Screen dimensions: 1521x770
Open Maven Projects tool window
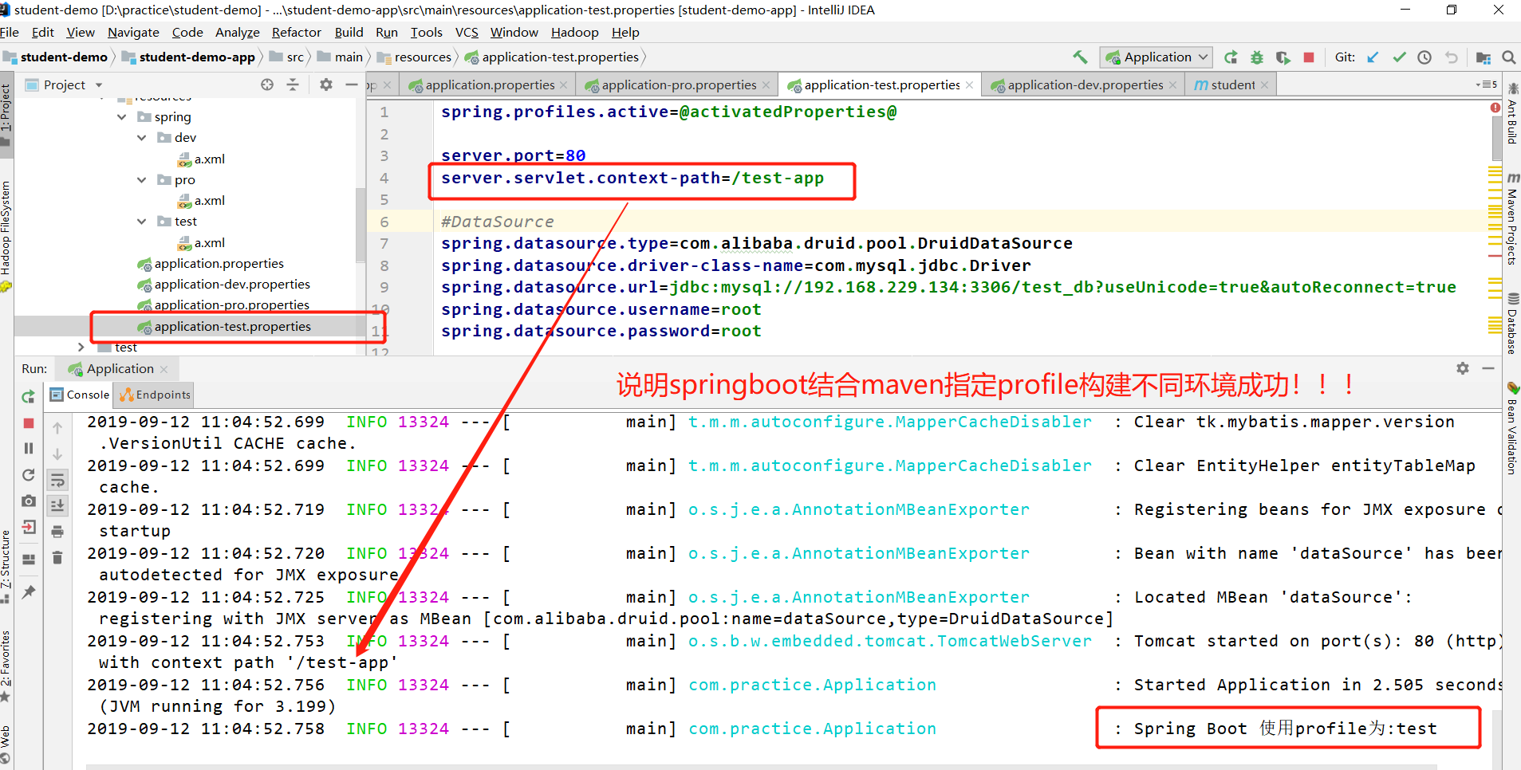1511,219
